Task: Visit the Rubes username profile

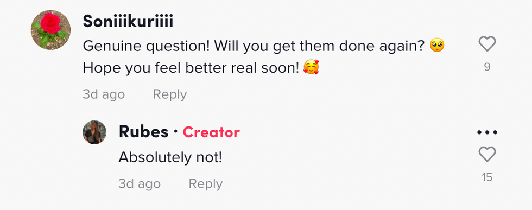Action: [x=143, y=132]
